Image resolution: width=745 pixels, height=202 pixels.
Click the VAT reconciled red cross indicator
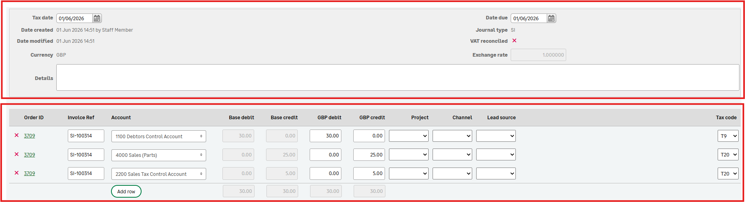tap(514, 41)
